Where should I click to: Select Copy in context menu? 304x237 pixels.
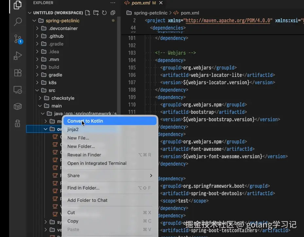click(x=110, y=221)
